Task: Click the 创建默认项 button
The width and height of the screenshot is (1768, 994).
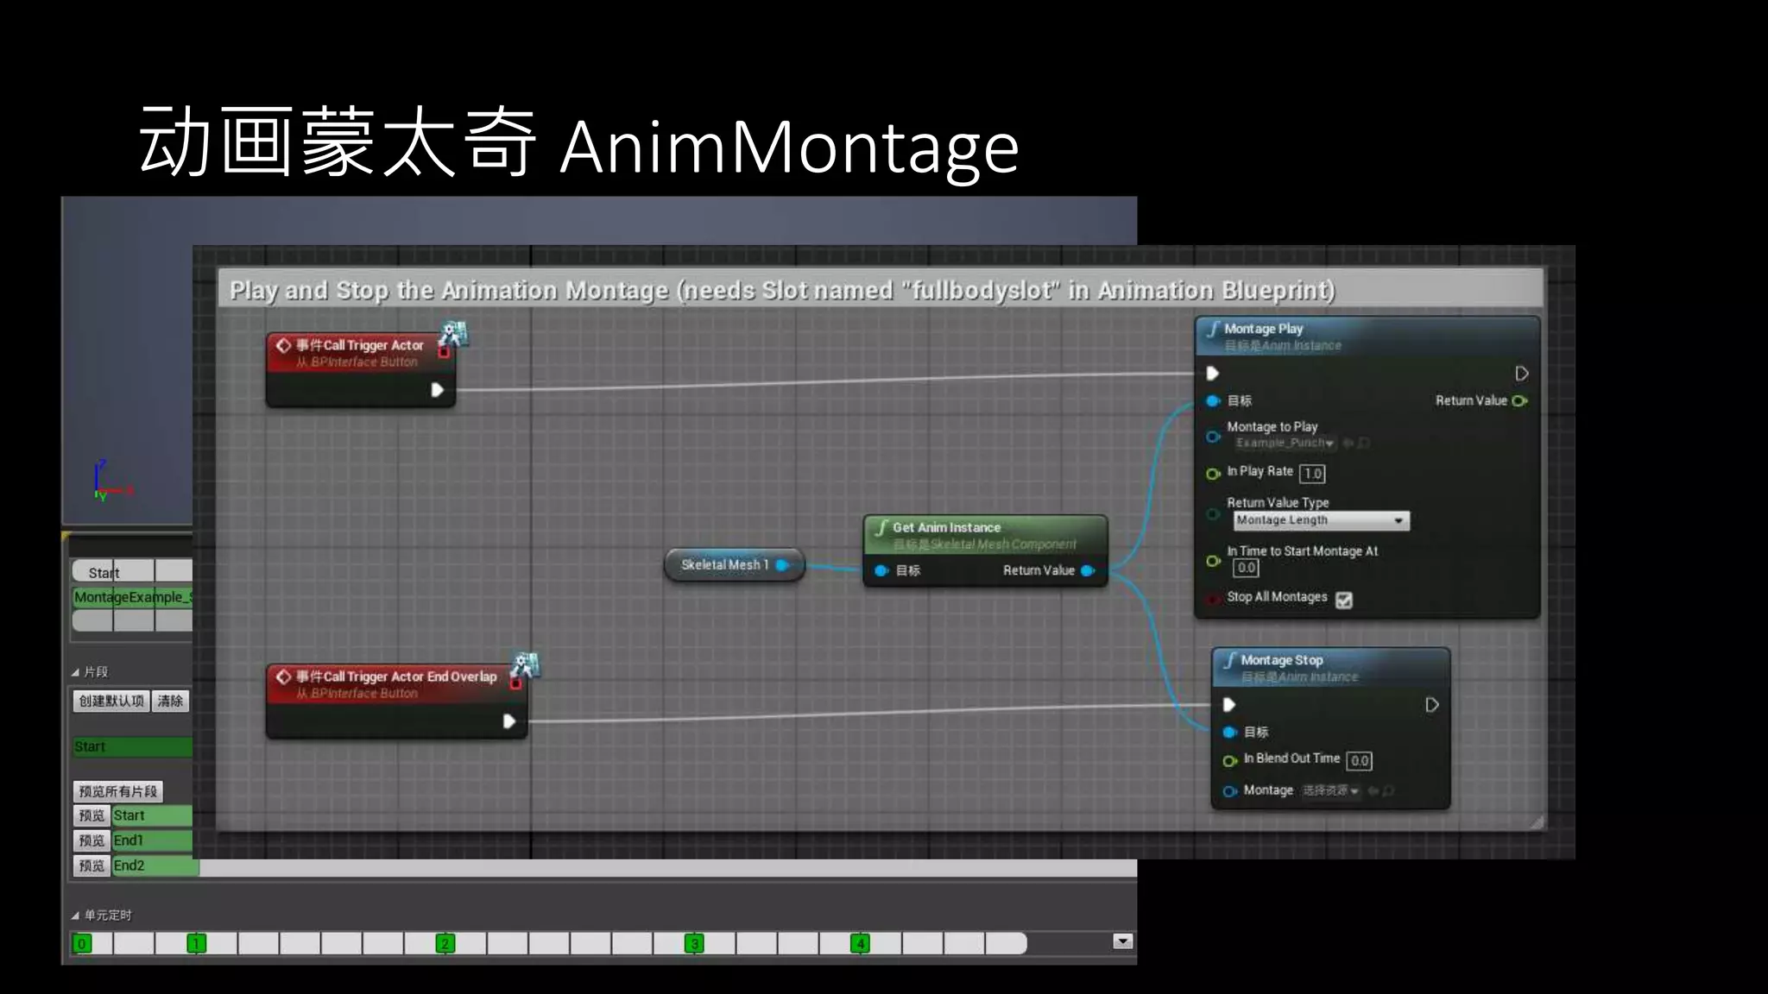Action: point(111,701)
